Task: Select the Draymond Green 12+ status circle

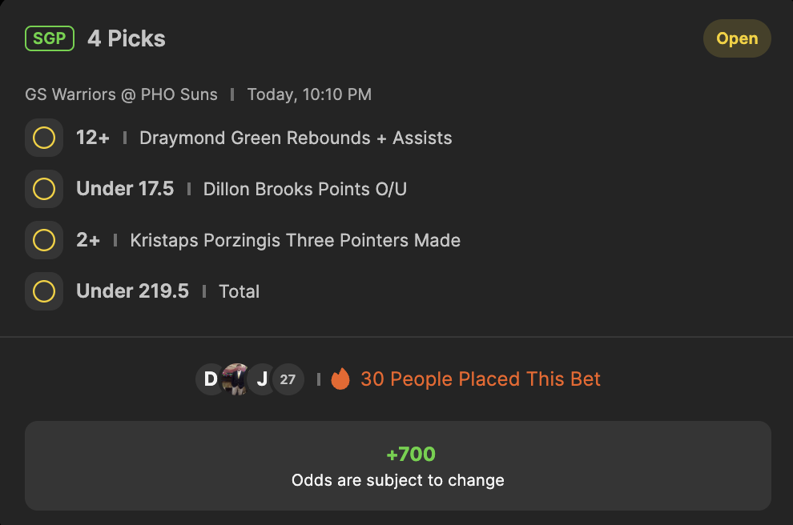Action: click(44, 138)
